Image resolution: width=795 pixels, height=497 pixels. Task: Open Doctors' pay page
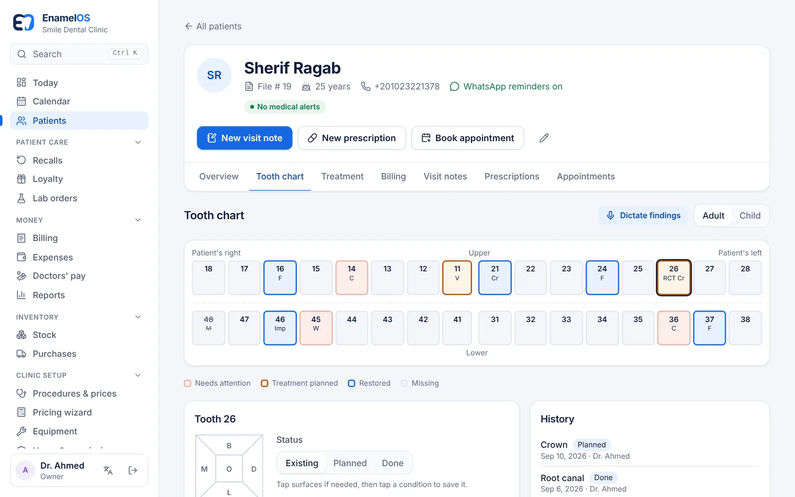[x=79, y=276]
